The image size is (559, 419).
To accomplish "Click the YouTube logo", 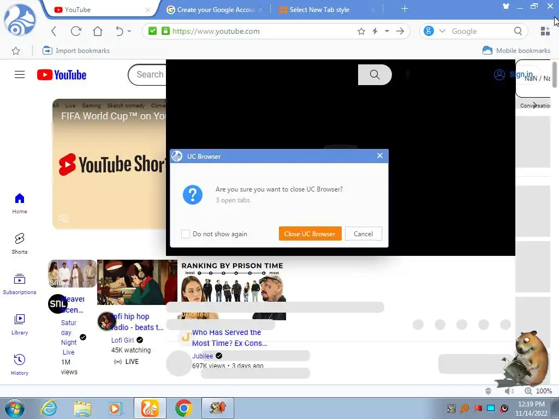I will 62,75.
